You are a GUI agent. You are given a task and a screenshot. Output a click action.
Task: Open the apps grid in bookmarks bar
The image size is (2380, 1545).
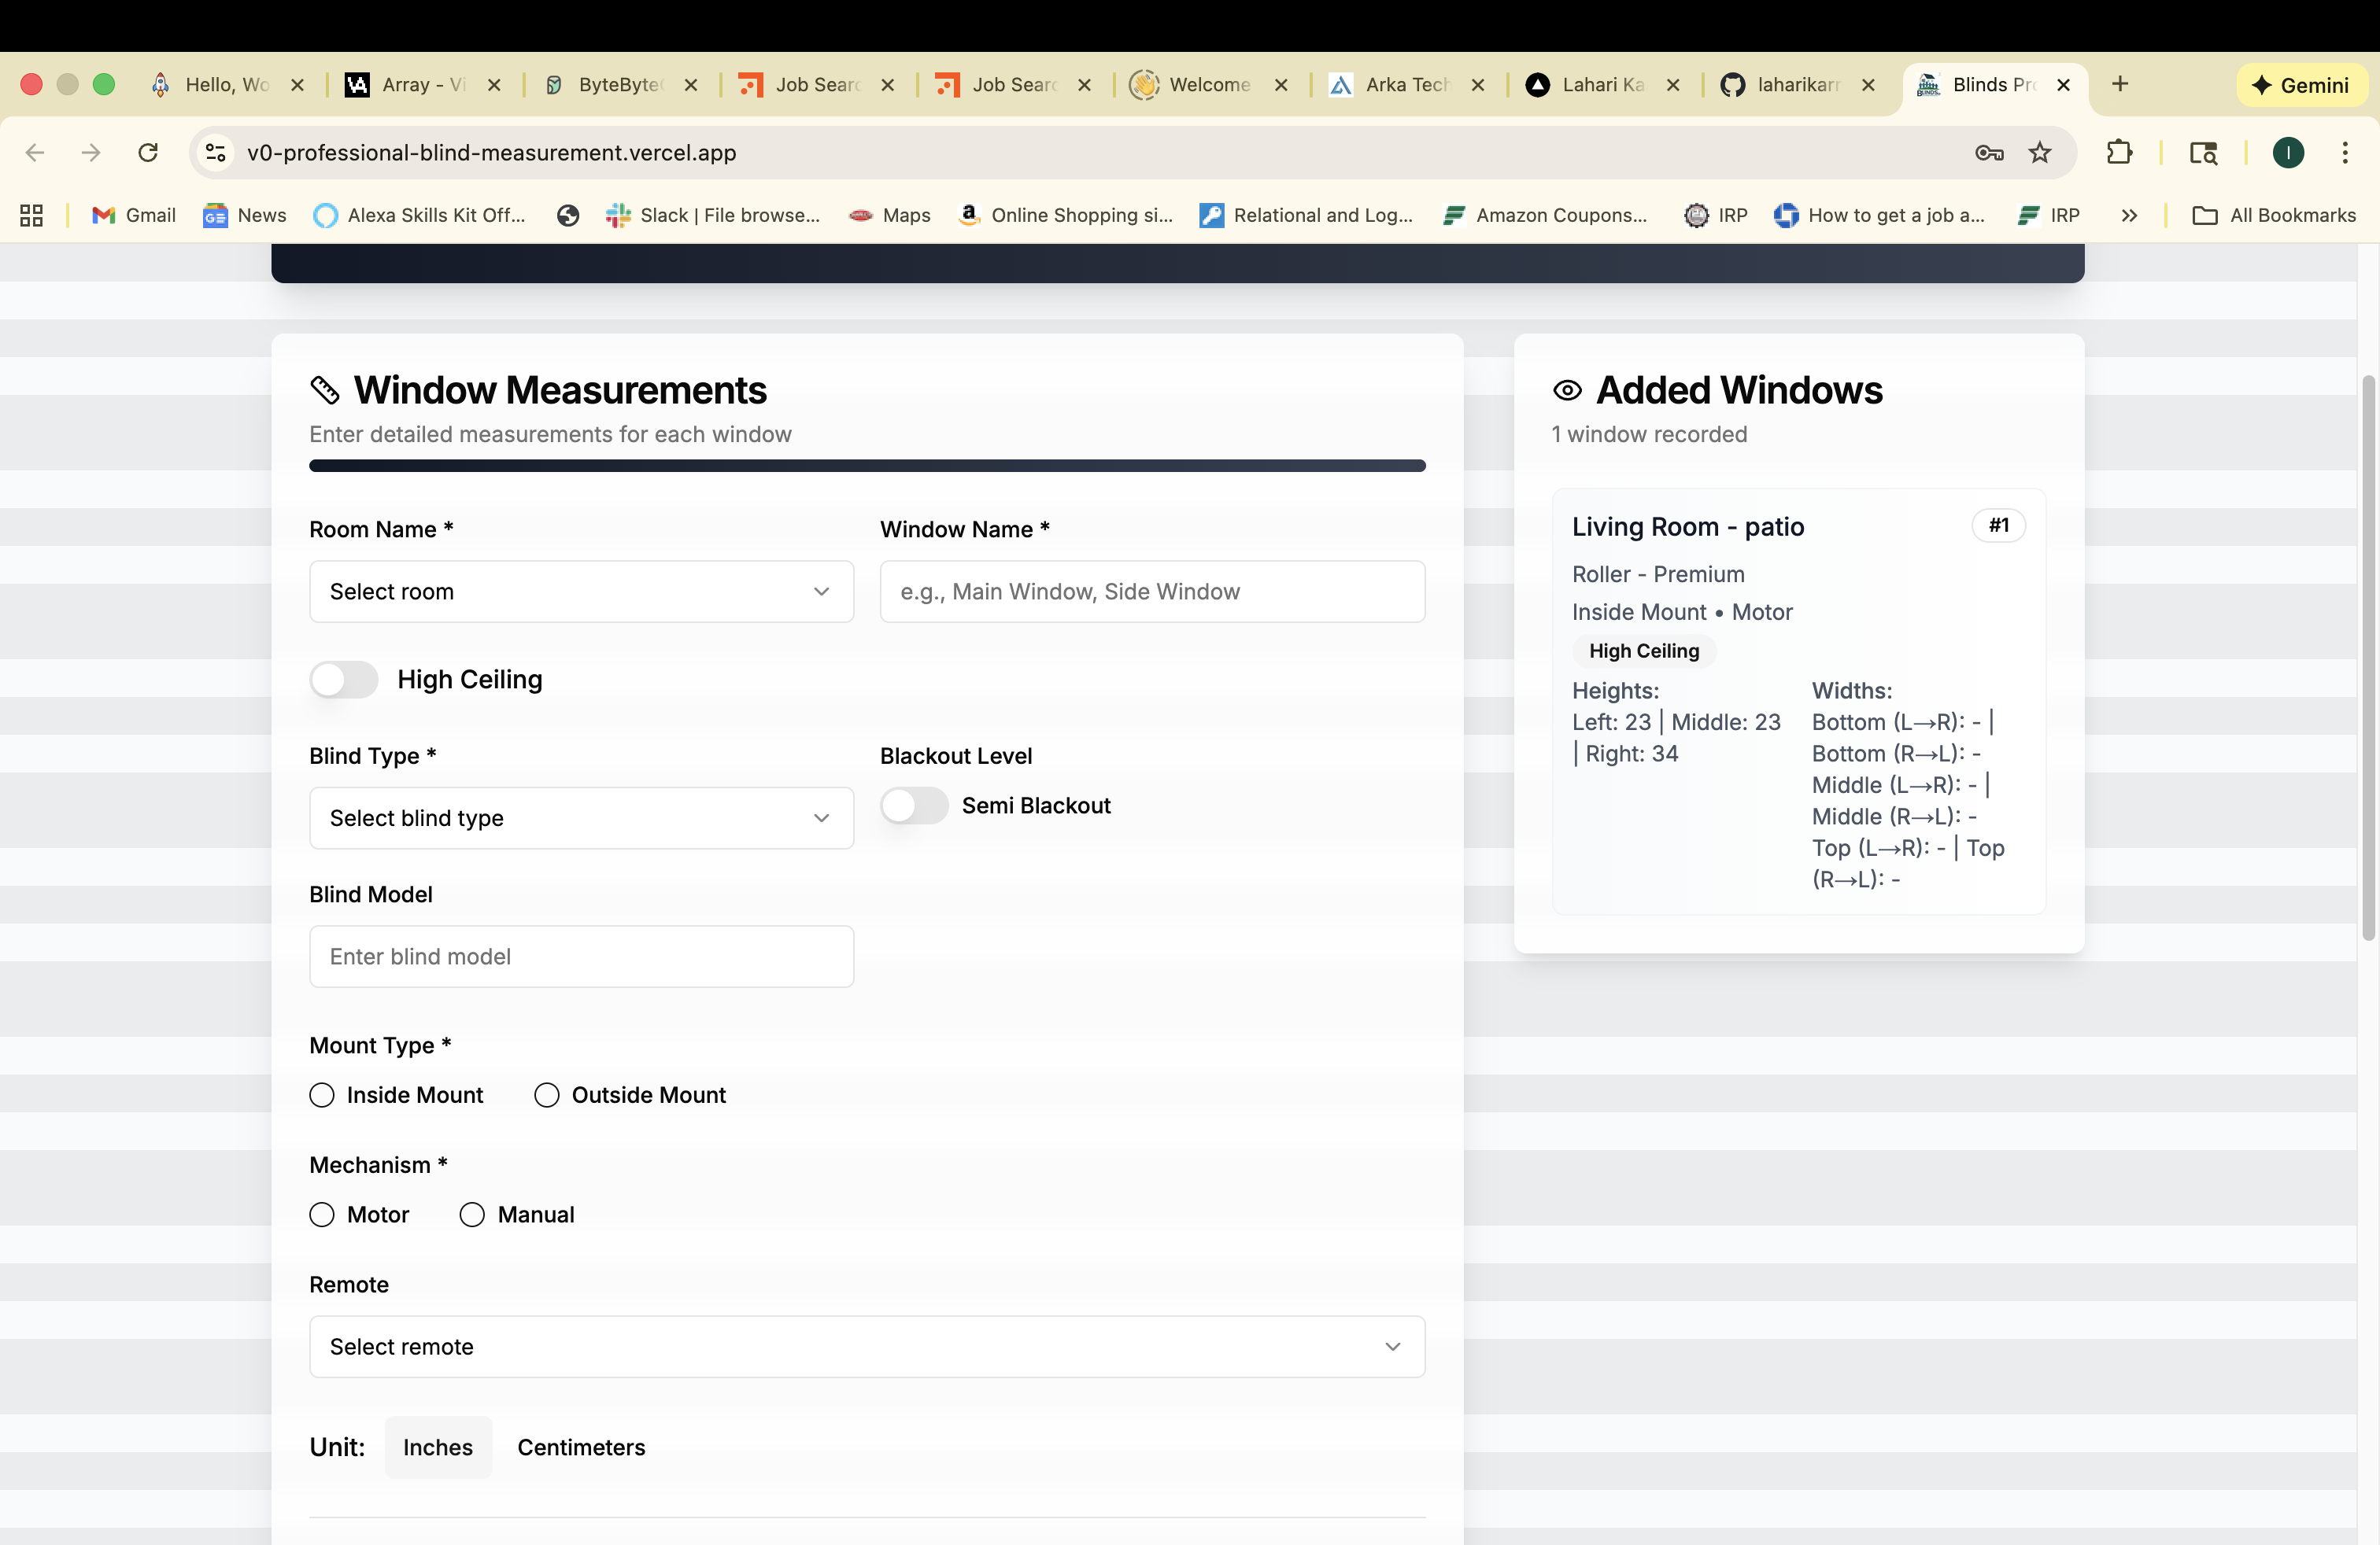[32, 215]
